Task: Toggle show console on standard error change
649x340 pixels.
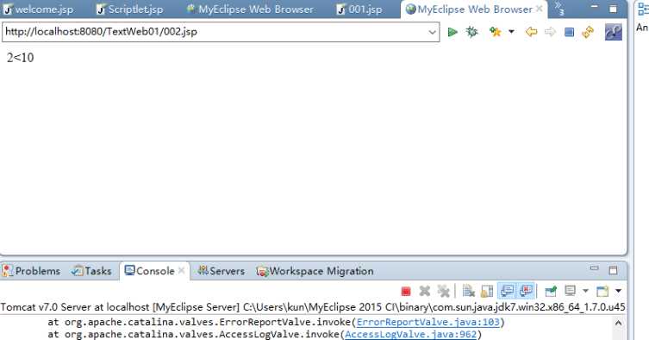Action: coord(526,291)
